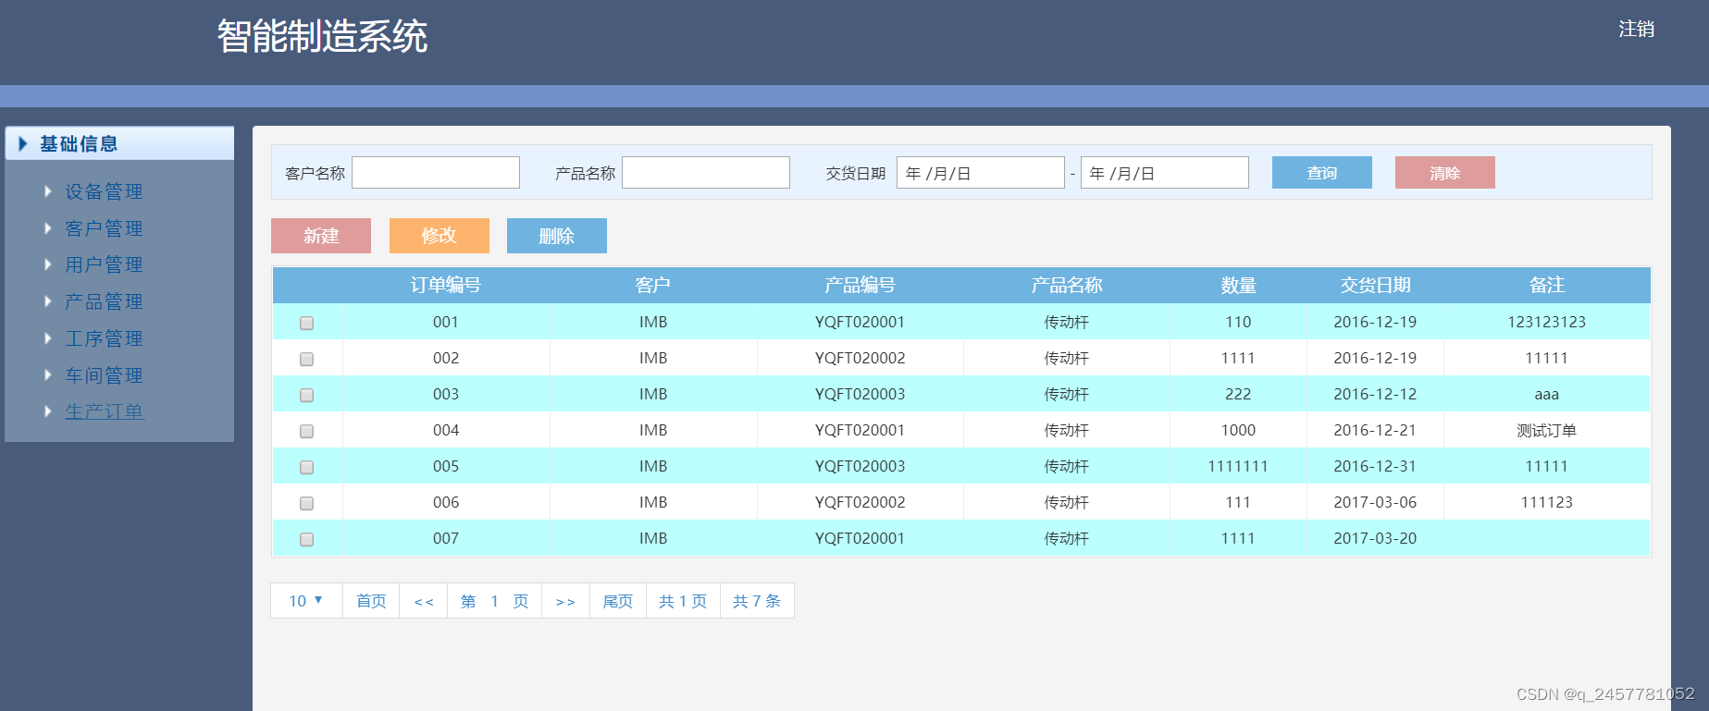Focus the 产品名称 search field
Image resolution: width=1709 pixels, height=711 pixels.
point(706,173)
